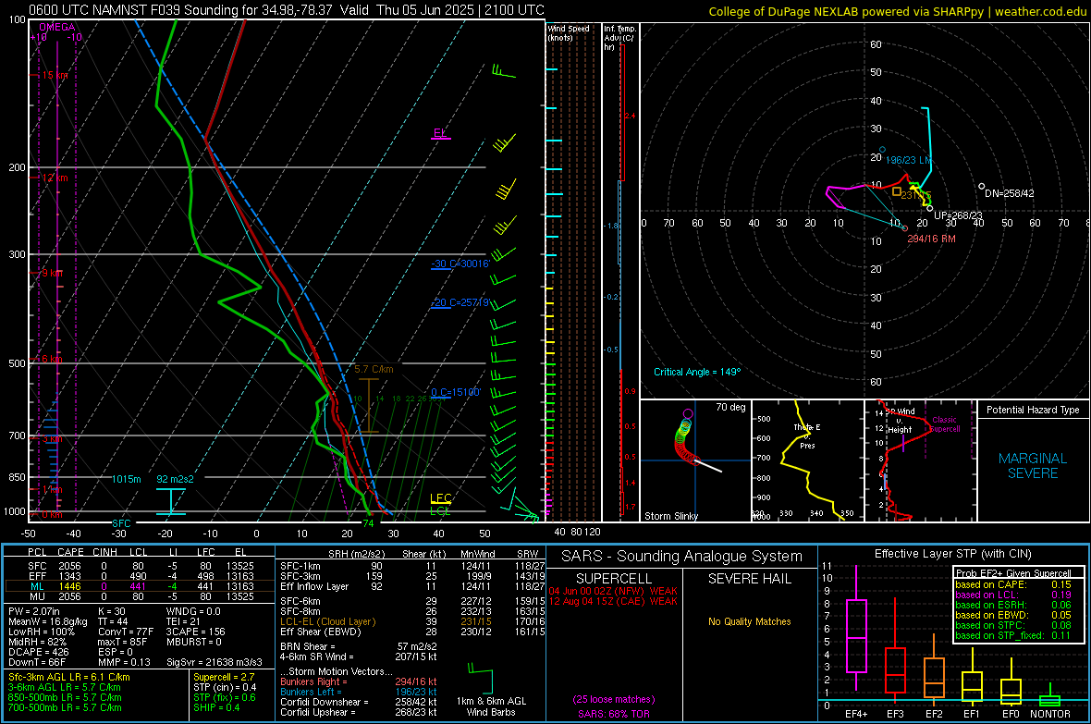Click the '700-500mb LR = 5.7 C/km' line

(x=65, y=708)
